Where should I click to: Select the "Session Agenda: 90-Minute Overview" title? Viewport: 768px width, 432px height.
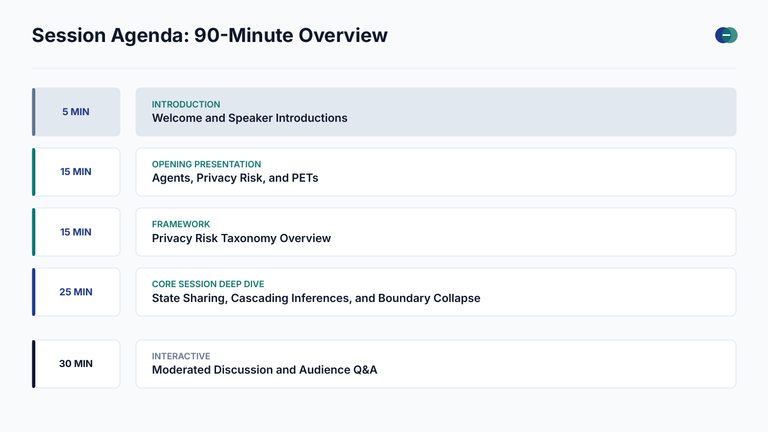pyautogui.click(x=210, y=35)
